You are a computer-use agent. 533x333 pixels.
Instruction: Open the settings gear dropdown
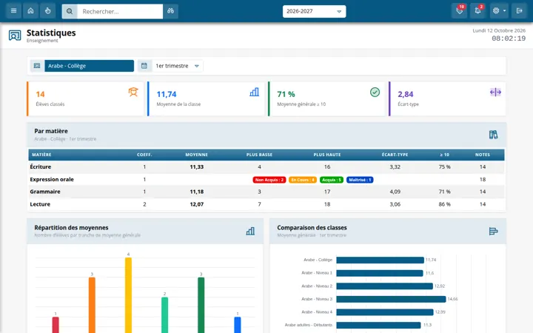tap(499, 11)
